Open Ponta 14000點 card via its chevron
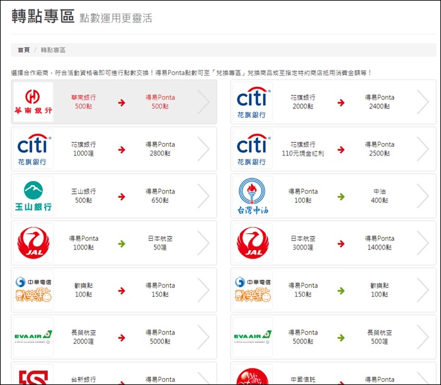Image resolution: width=441 pixels, height=385 pixels. pyautogui.click(x=423, y=243)
